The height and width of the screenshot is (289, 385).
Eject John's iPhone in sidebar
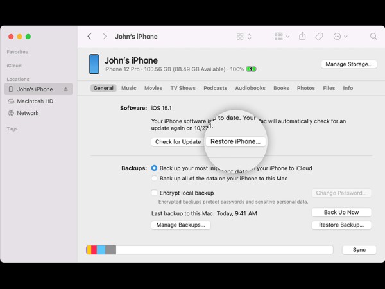coord(65,89)
